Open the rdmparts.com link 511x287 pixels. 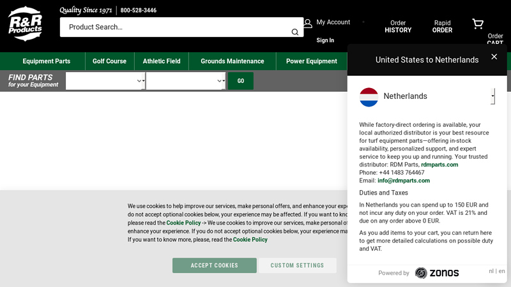click(439, 165)
